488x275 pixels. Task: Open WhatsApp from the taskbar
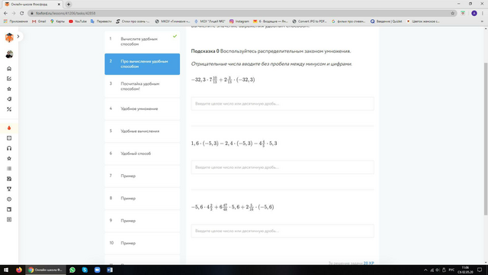72,270
